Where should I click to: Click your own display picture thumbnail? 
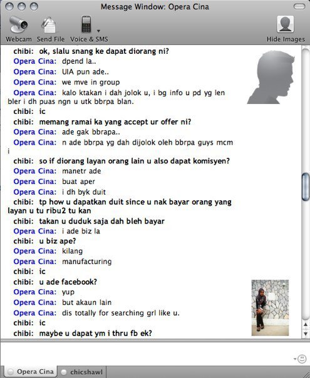click(270, 308)
